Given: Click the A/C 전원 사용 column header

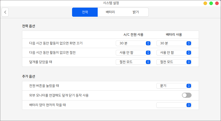Looking at the screenshot, I should [x=133, y=34].
